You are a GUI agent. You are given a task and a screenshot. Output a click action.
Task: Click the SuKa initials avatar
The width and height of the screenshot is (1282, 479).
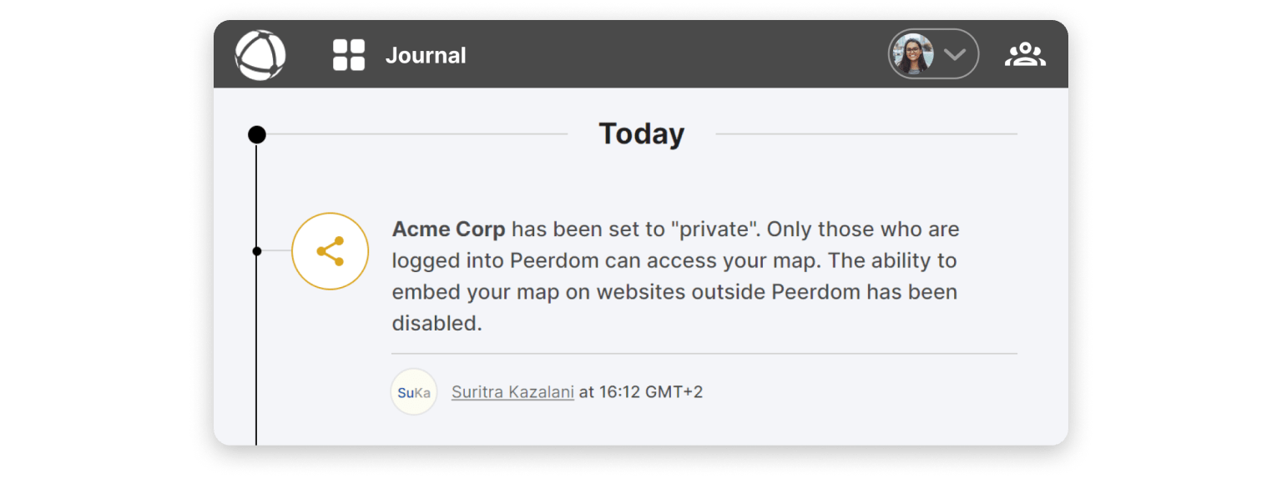pyautogui.click(x=414, y=391)
